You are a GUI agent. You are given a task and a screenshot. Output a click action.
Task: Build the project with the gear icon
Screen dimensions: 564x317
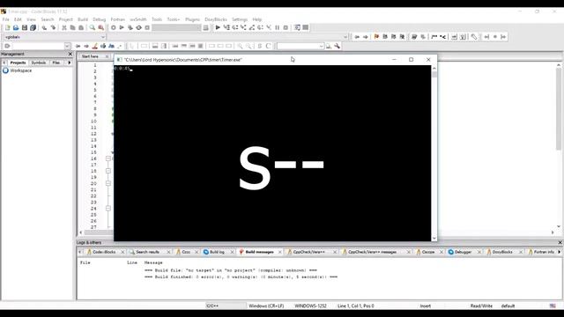(114, 27)
